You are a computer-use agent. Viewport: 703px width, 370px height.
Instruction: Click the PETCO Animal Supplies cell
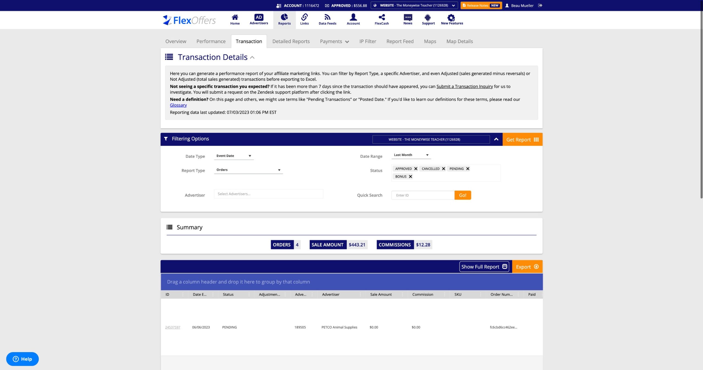pyautogui.click(x=339, y=327)
